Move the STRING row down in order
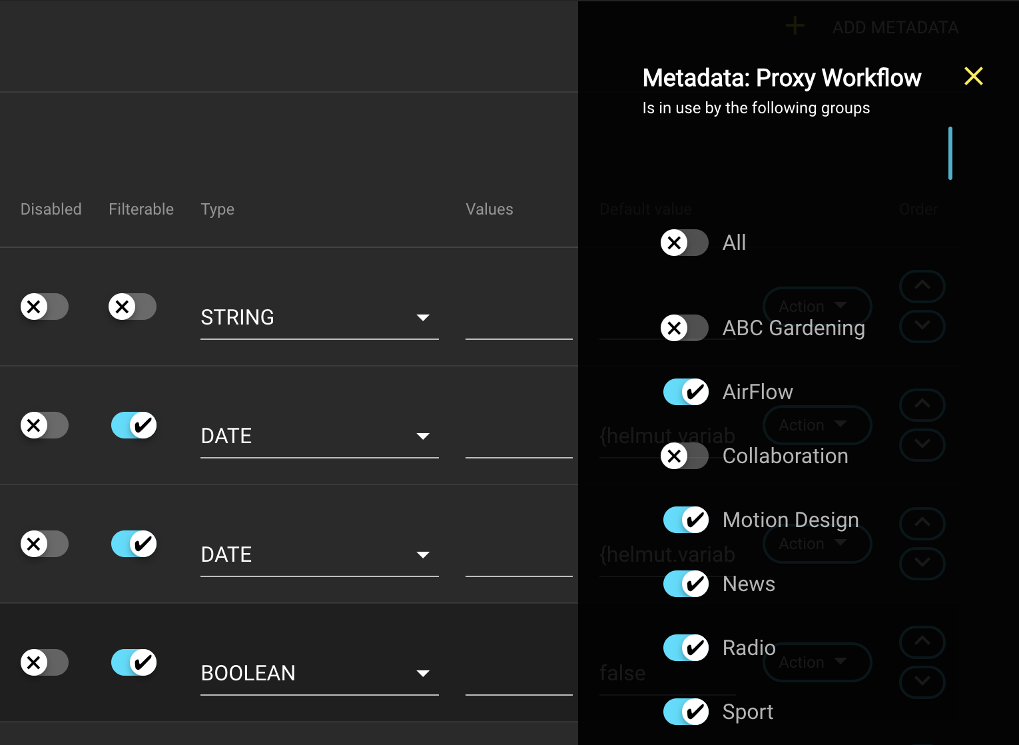The image size is (1019, 745). (x=922, y=326)
